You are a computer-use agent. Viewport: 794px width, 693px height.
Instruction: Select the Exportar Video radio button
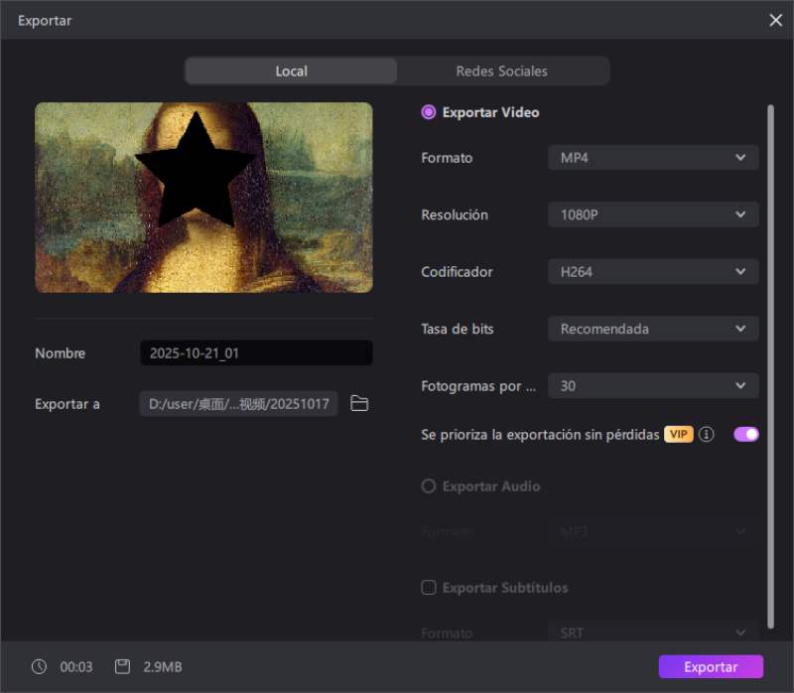click(x=428, y=112)
